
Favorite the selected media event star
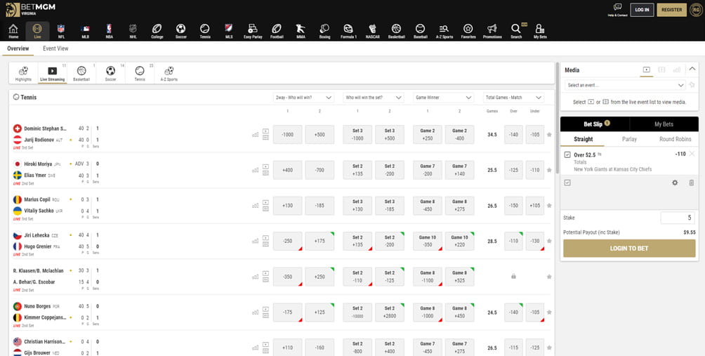coord(692,85)
